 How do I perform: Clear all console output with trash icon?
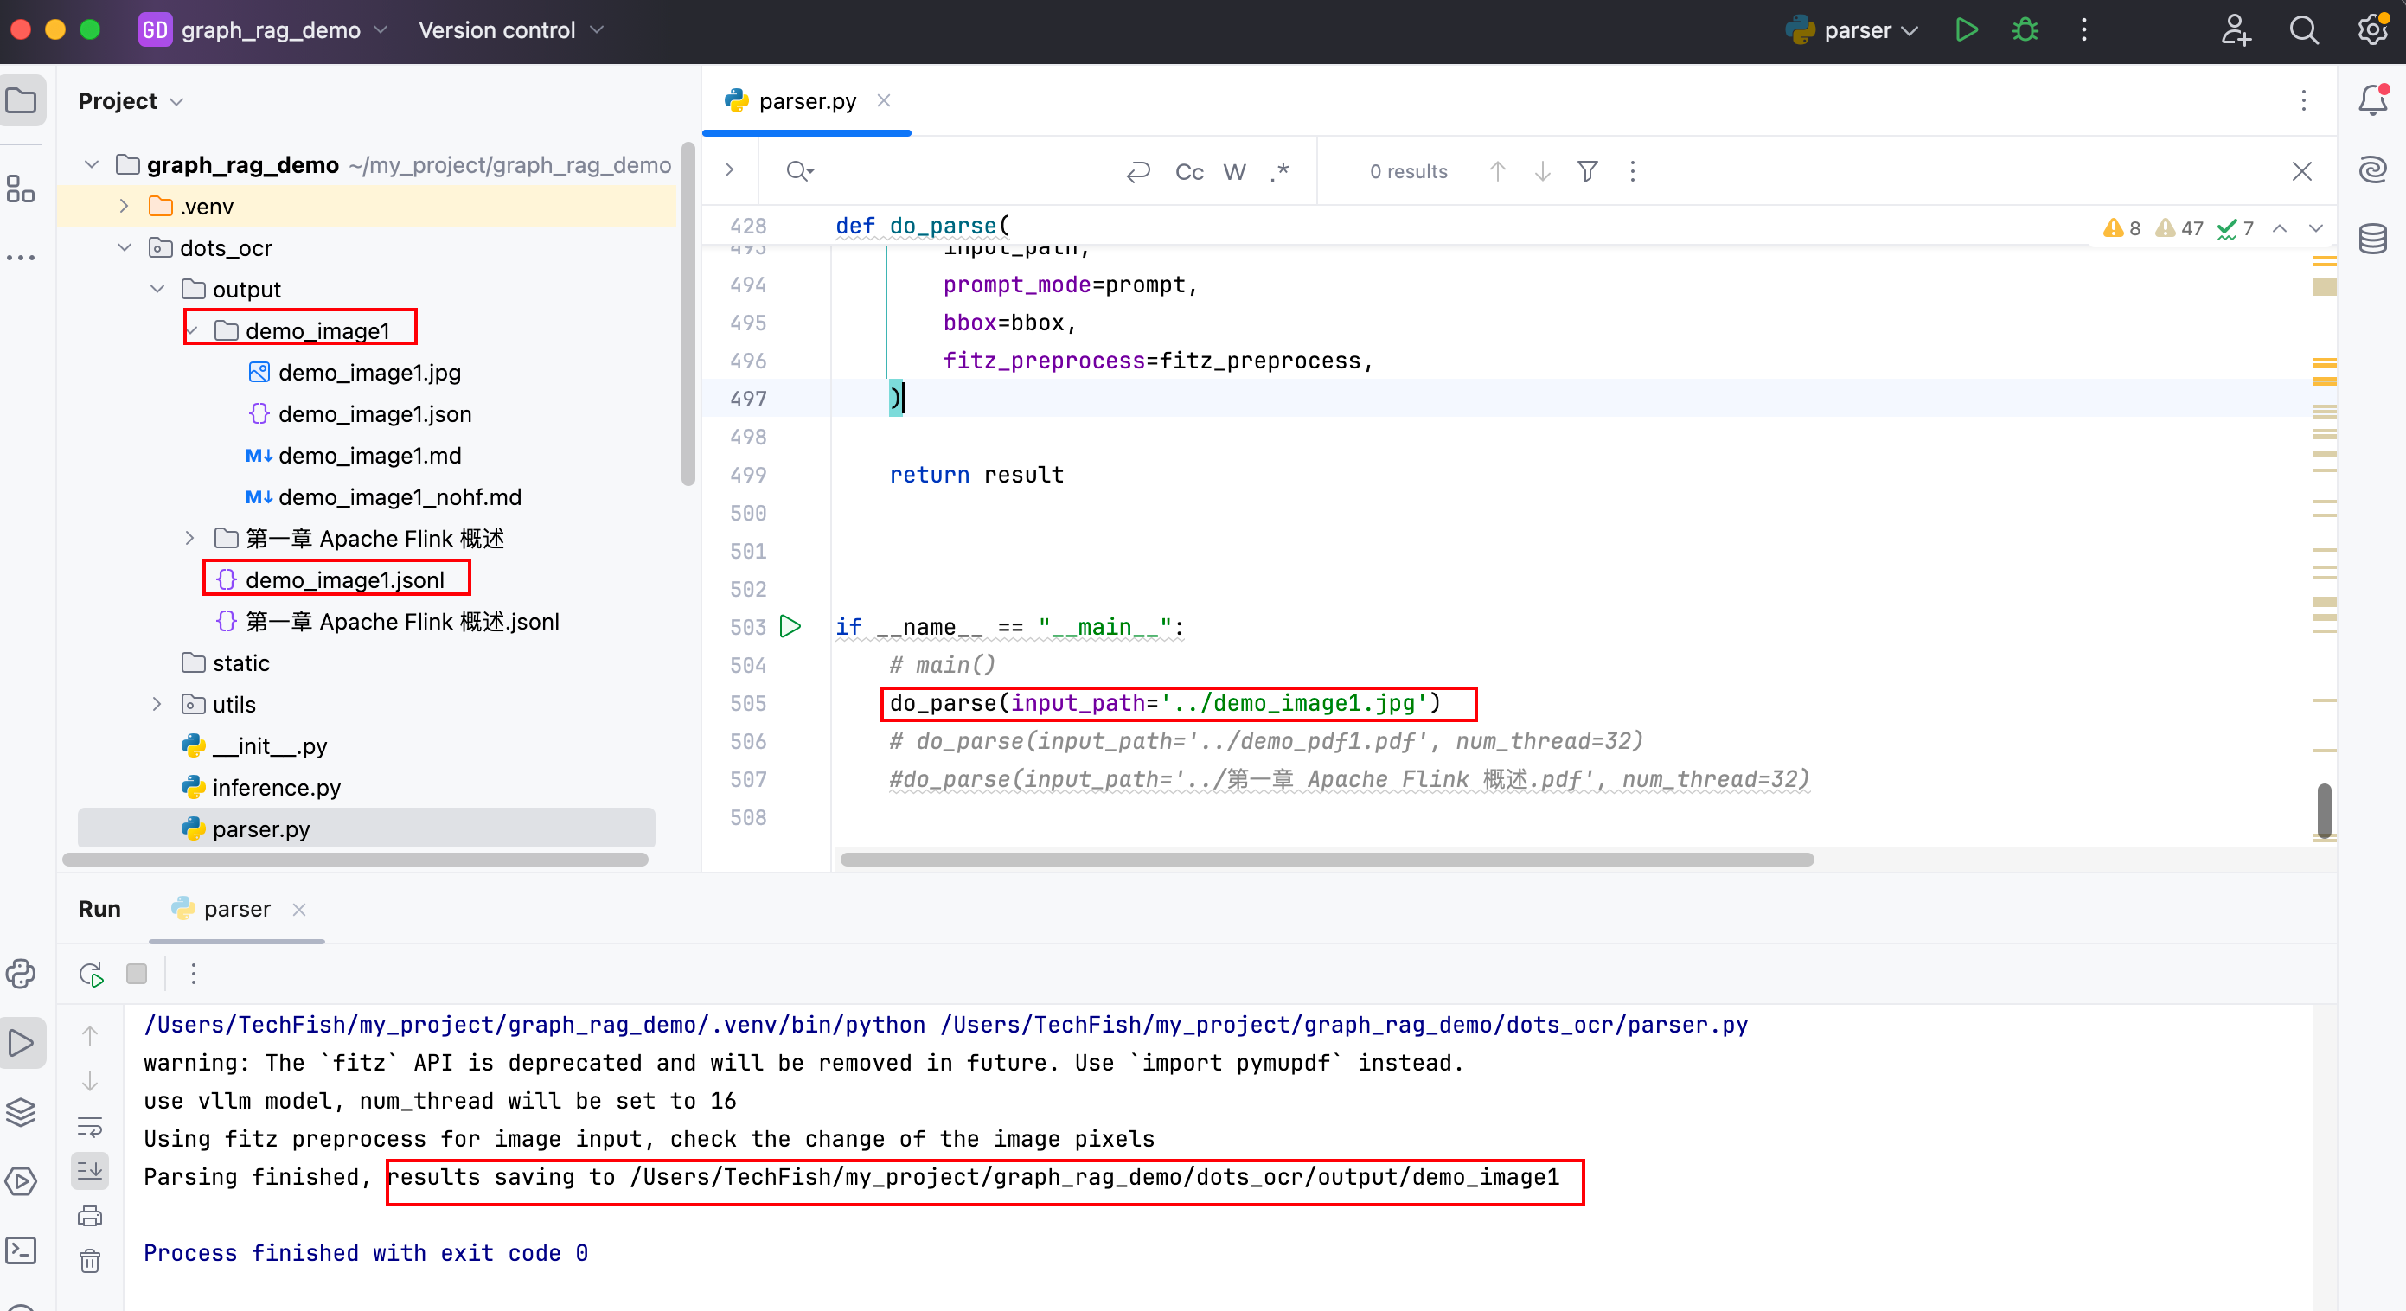pyautogui.click(x=90, y=1260)
